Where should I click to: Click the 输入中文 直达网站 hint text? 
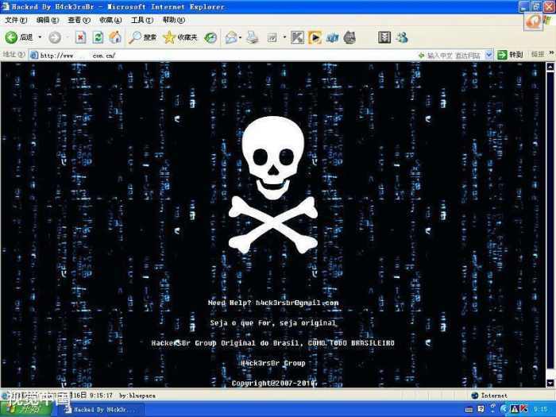click(454, 56)
